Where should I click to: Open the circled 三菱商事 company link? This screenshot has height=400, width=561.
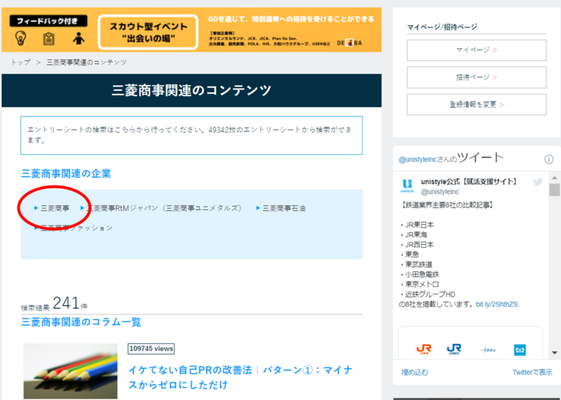(x=55, y=208)
